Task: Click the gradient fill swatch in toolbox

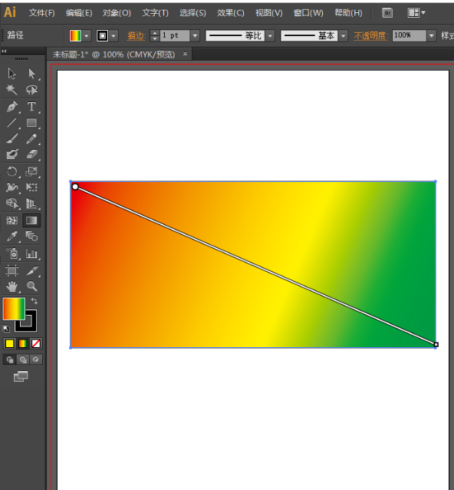Action: point(14,309)
